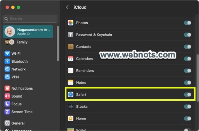Viewport: 199px width, 131px height.
Task: Click the iCloud page title
Action: tap(80, 7)
